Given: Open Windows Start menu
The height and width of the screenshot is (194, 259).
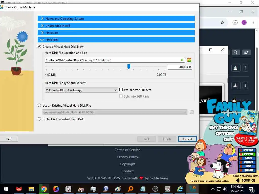Looking at the screenshot, I should [6, 189].
